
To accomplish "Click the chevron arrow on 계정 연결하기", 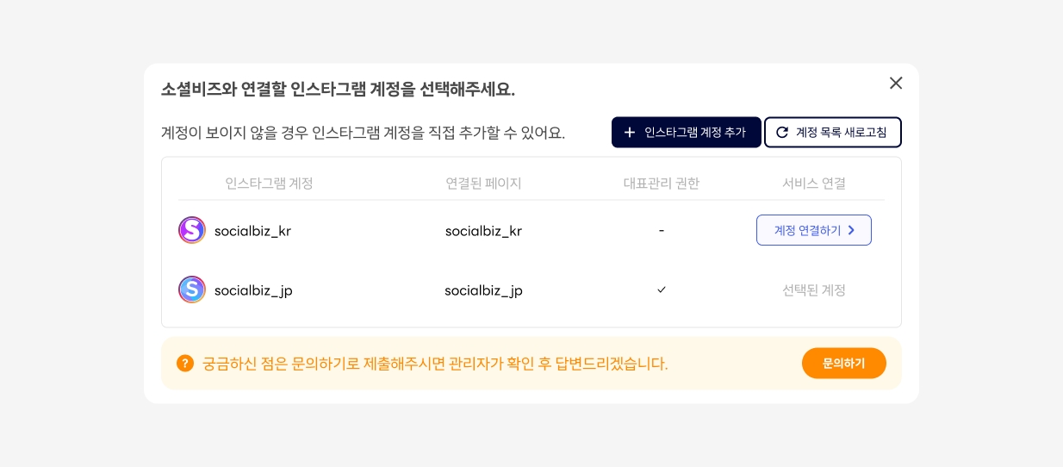I will pyautogui.click(x=851, y=230).
